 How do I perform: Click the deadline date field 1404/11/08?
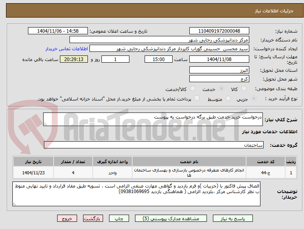click(219, 59)
